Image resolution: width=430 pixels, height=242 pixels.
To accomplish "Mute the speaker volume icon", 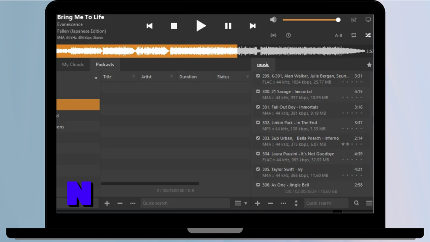I will point(273,19).
